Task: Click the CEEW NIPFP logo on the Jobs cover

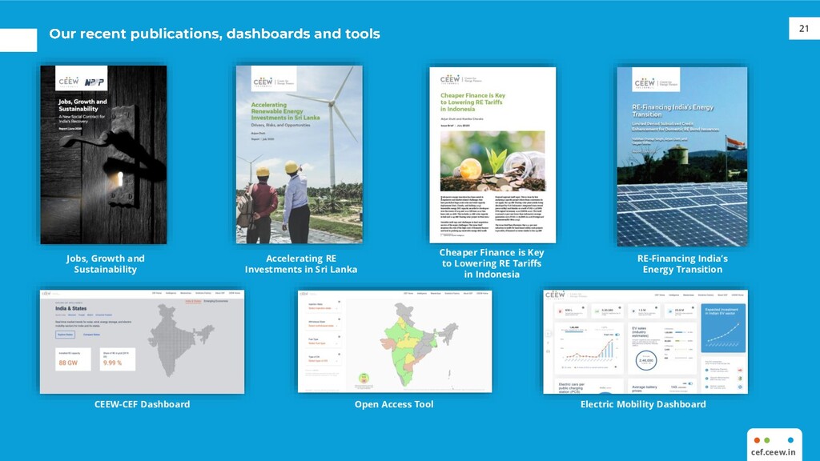Action: click(x=82, y=78)
